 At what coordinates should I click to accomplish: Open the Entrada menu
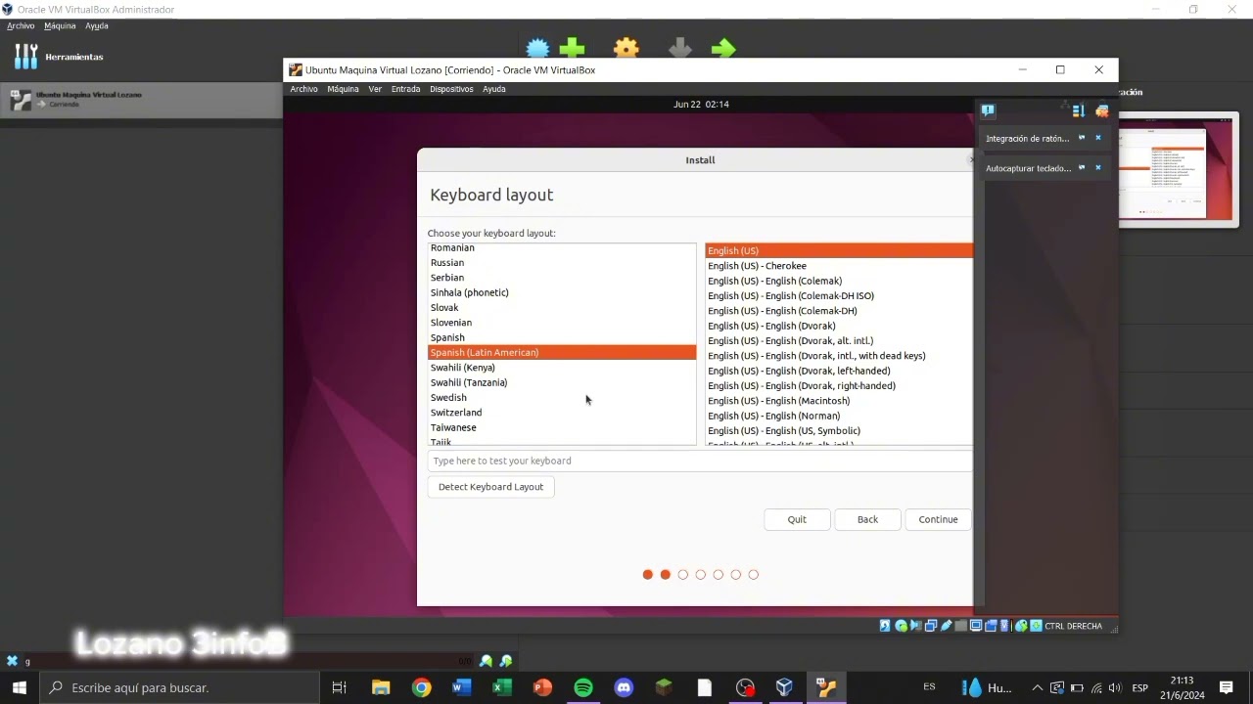pos(405,89)
